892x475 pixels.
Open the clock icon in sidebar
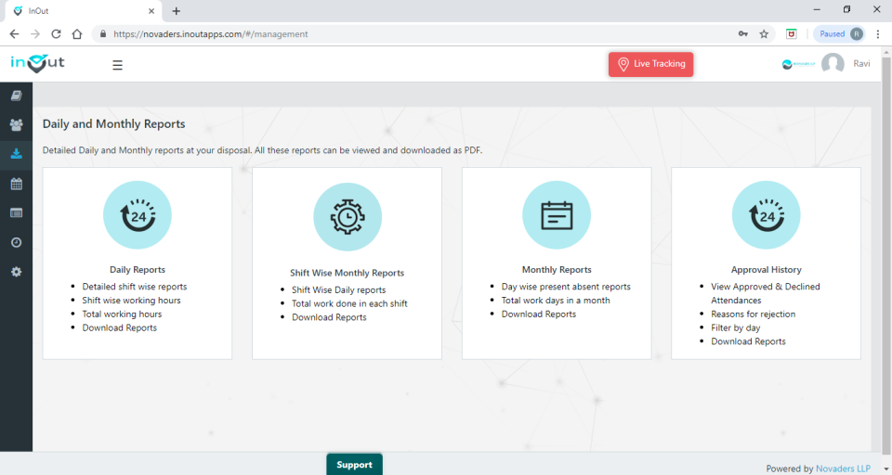[x=17, y=243]
